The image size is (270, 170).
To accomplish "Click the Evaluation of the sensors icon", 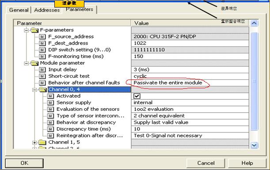I will pyautogui.click(x=50, y=109).
